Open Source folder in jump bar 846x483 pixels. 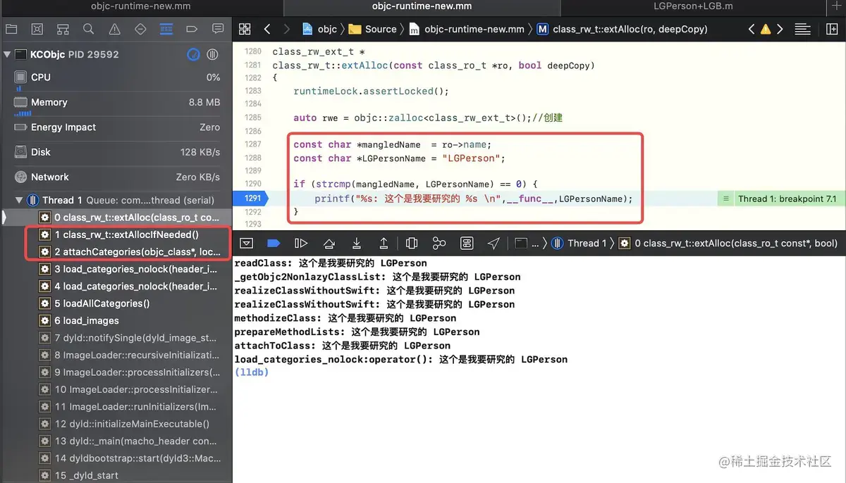(374, 29)
